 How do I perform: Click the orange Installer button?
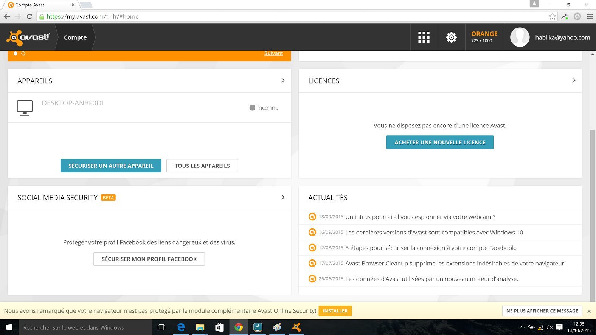335,311
